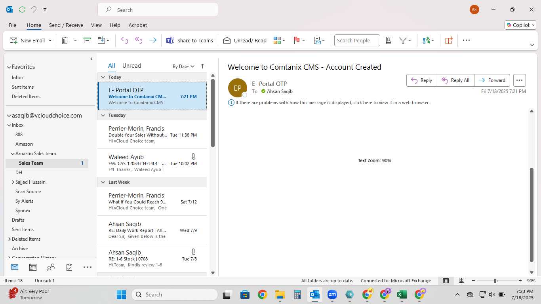Toggle Unread/Read status button
Image resolution: width=541 pixels, height=304 pixels.
245,40
